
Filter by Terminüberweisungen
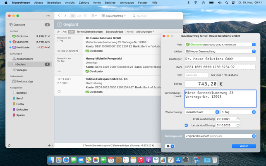90,32
